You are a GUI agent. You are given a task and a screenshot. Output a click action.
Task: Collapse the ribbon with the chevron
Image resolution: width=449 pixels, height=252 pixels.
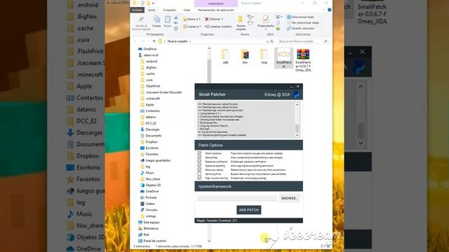click(324, 10)
